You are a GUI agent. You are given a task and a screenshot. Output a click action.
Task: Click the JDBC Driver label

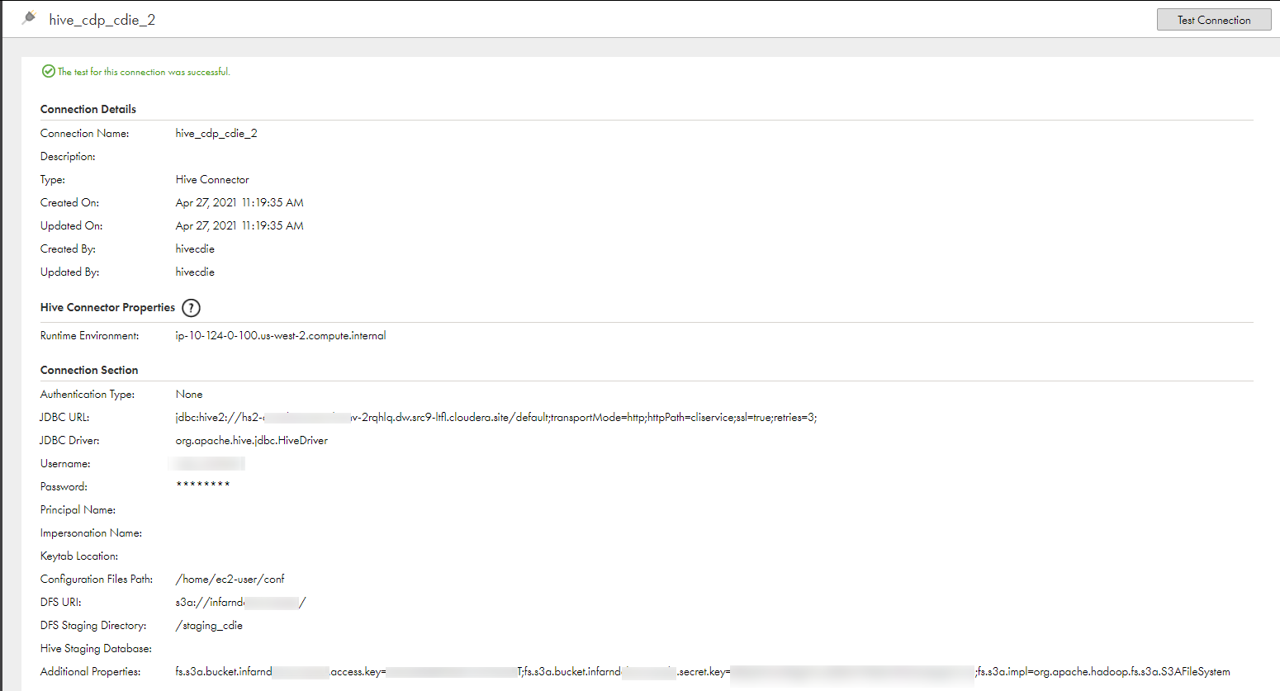(x=69, y=440)
